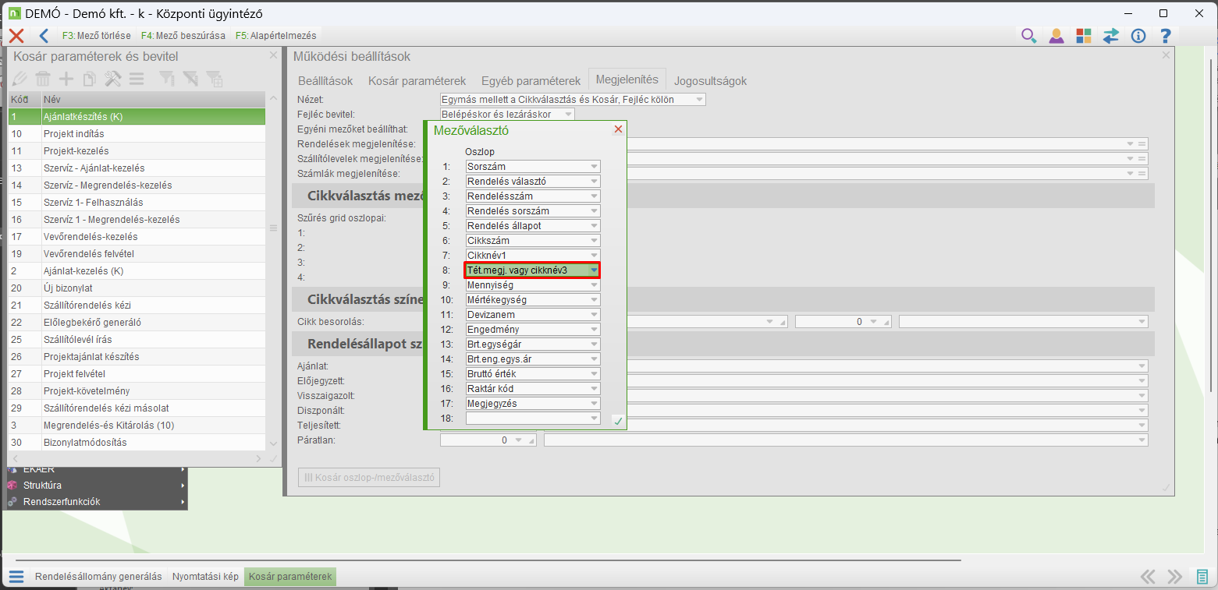
Task: Click the double left arrow at bottom right
Action: (x=1148, y=577)
